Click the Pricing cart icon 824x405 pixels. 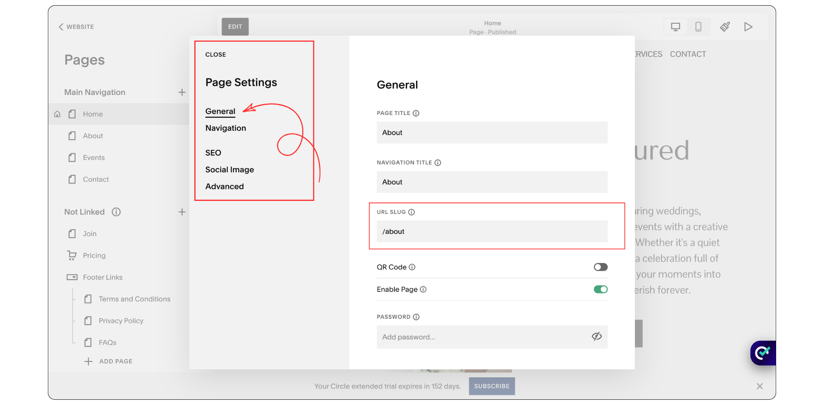tap(72, 256)
